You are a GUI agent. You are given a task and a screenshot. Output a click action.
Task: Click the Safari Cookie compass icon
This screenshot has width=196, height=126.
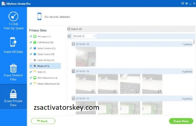pos(35,48)
